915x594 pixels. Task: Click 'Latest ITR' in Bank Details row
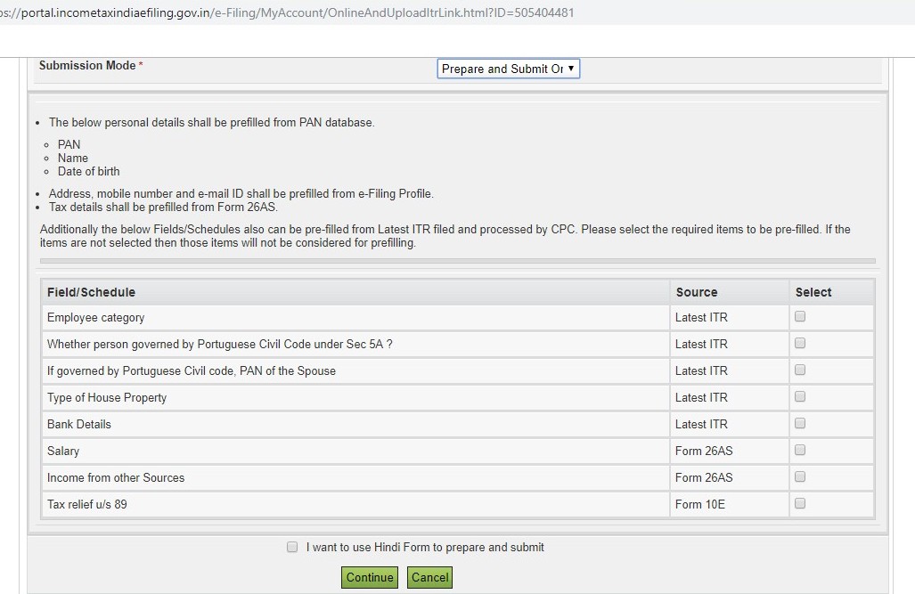[x=701, y=424]
